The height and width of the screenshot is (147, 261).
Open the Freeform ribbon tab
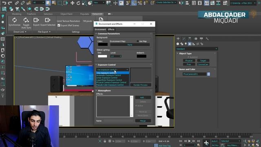(x=31, y=14)
